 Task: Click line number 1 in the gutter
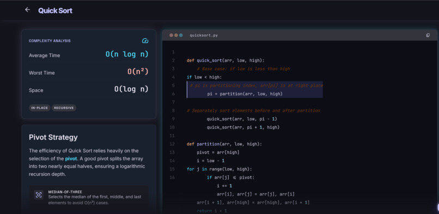click(x=173, y=52)
